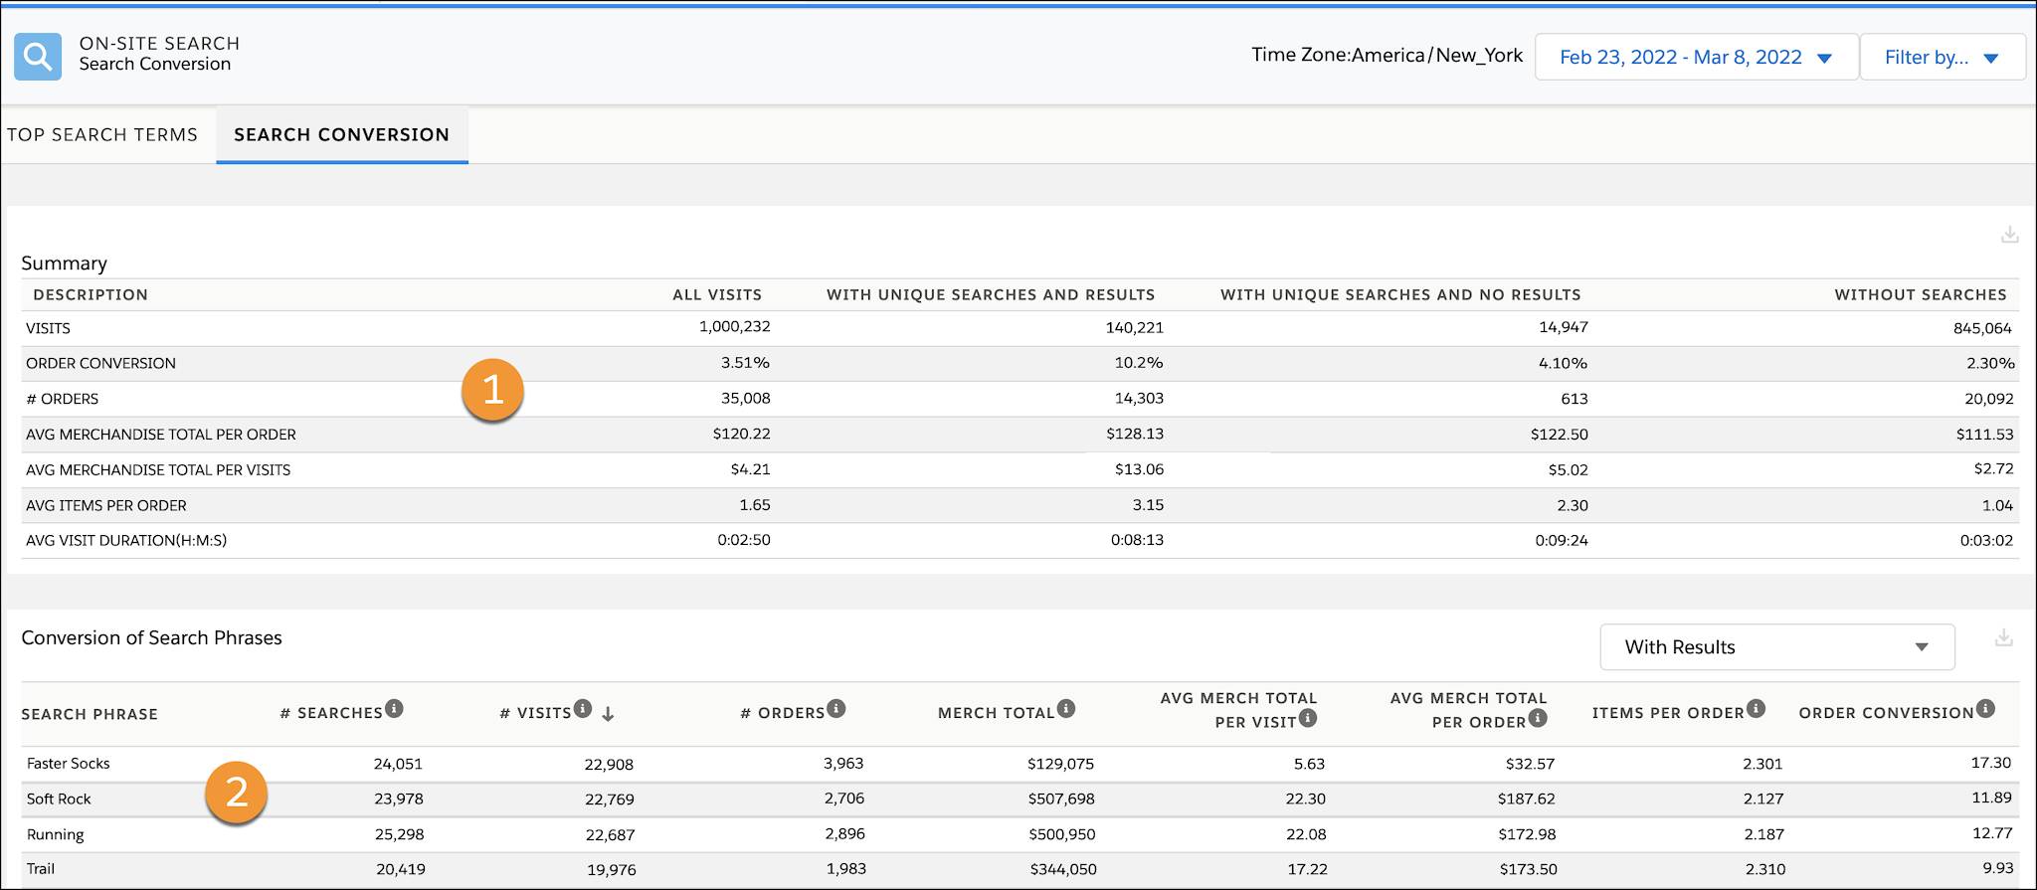This screenshot has width=2037, height=890.
Task: Show info for Merch Total column
Action: [1066, 708]
